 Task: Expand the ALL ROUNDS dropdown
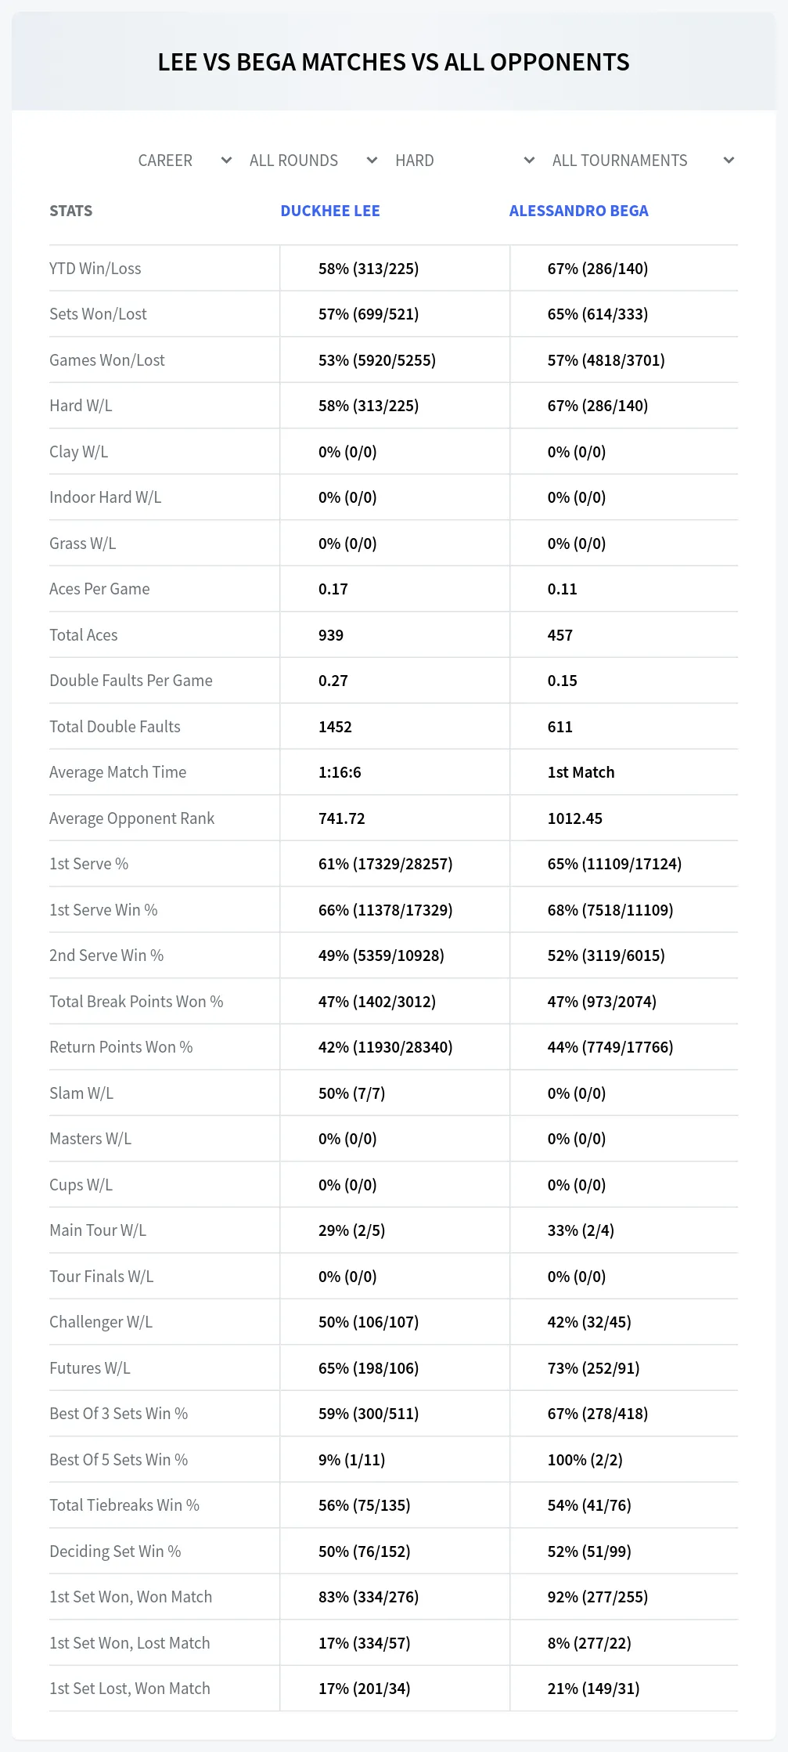click(311, 161)
